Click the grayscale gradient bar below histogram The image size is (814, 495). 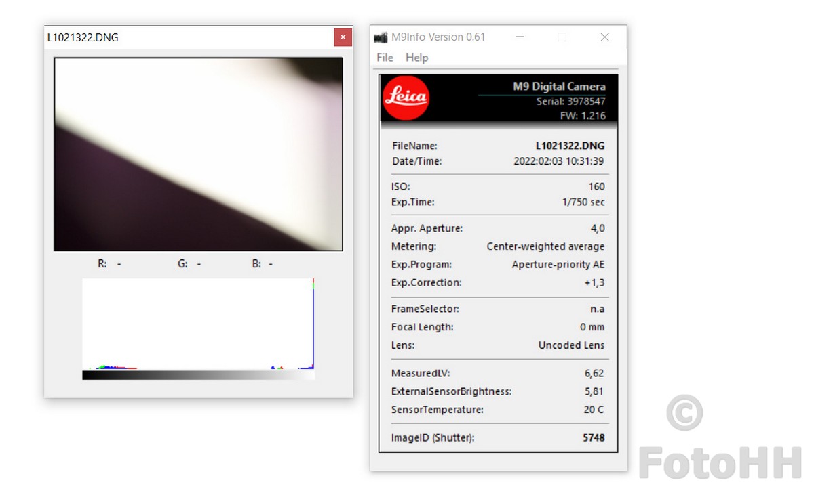[198, 374]
